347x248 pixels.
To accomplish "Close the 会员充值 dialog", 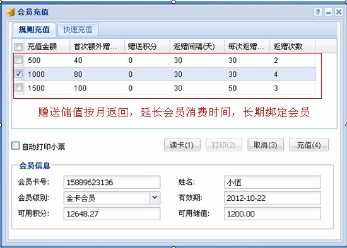I will pyautogui.click(x=339, y=12).
